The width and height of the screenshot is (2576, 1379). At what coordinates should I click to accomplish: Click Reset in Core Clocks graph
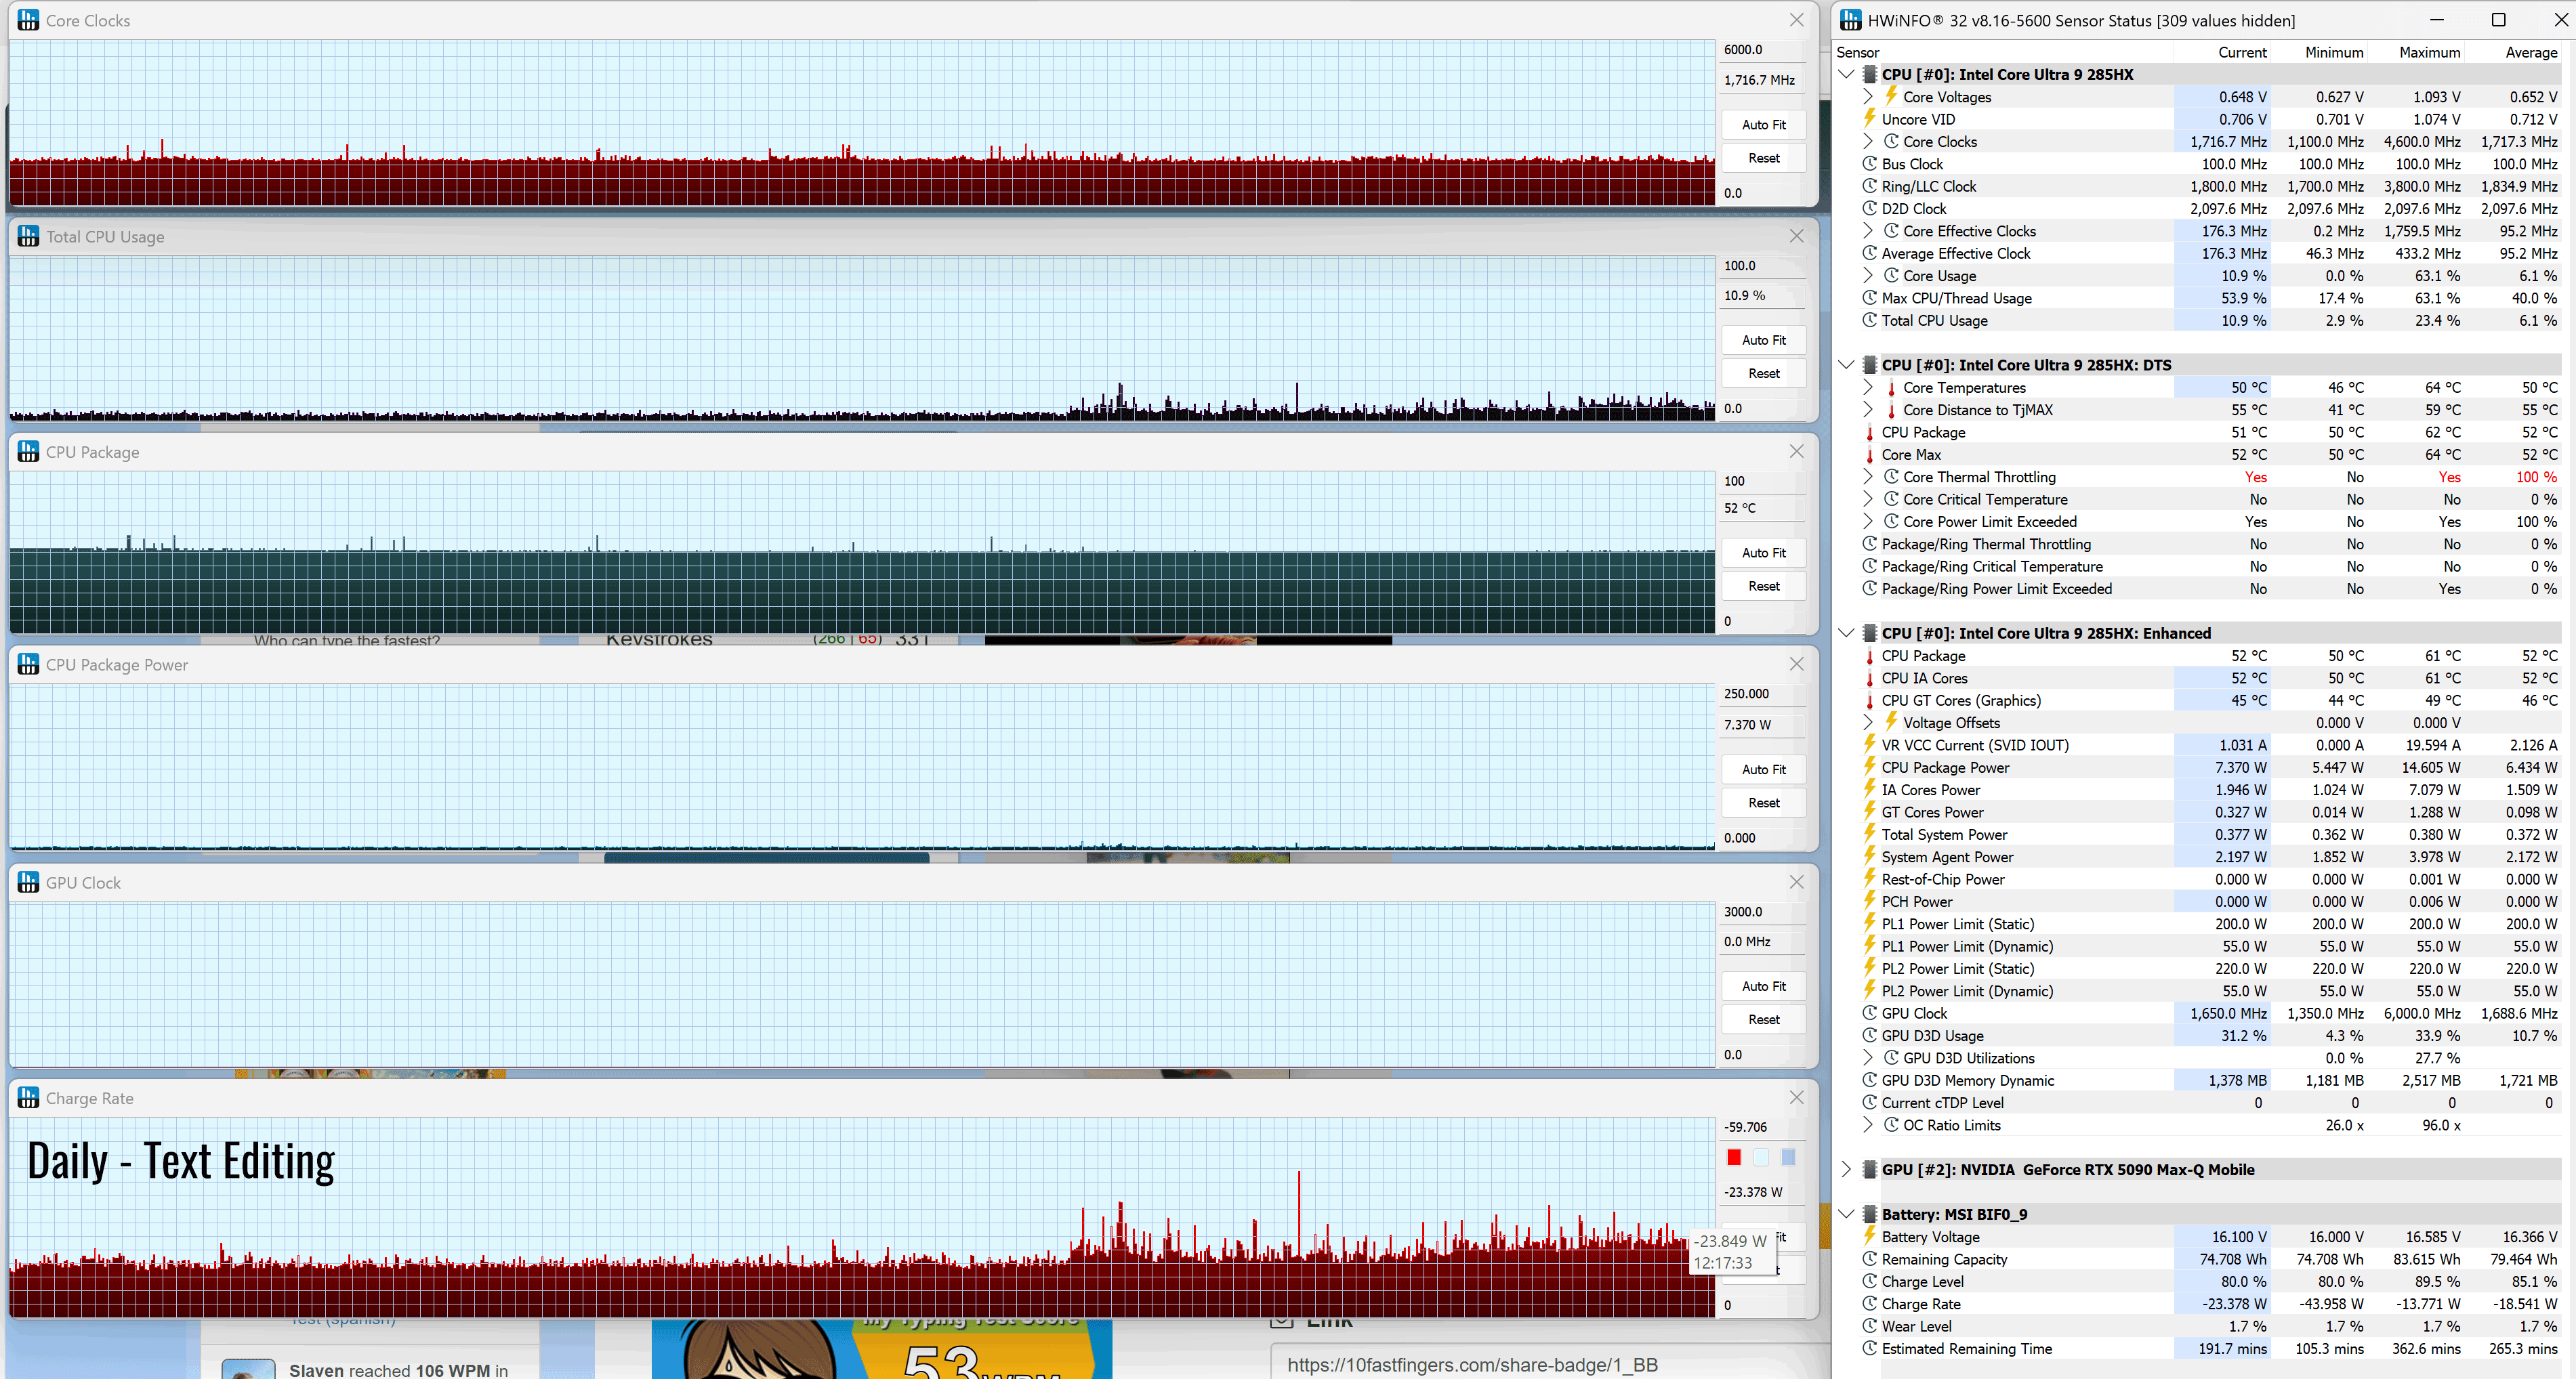[1763, 158]
